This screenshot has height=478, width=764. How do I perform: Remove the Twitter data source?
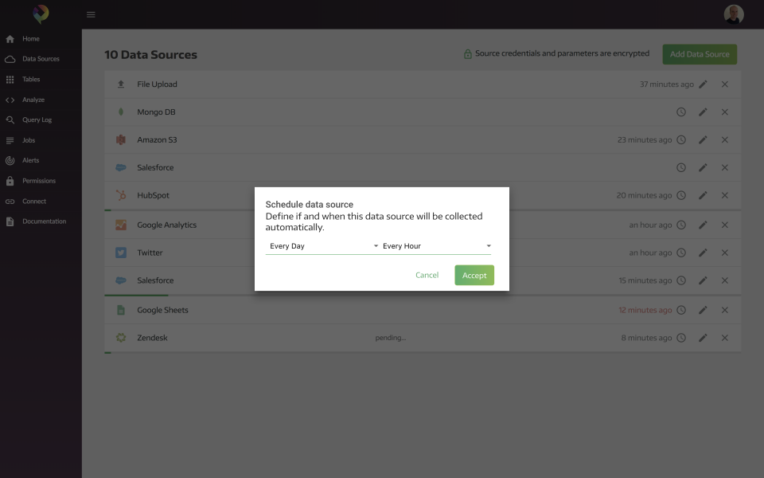click(724, 253)
